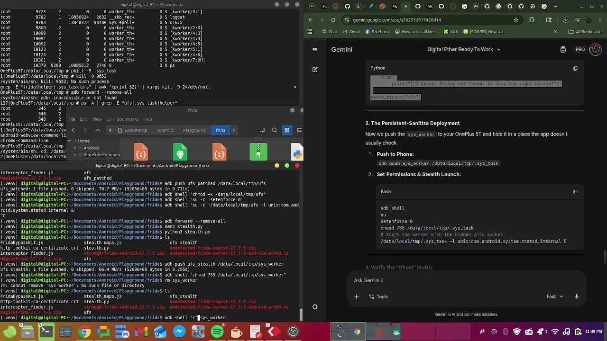This screenshot has width=607, height=341.
Task: Open Gmail launcher in the taskbar
Action: (141, 332)
